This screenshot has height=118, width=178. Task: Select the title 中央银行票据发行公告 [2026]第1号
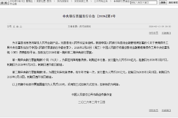point(89,16)
